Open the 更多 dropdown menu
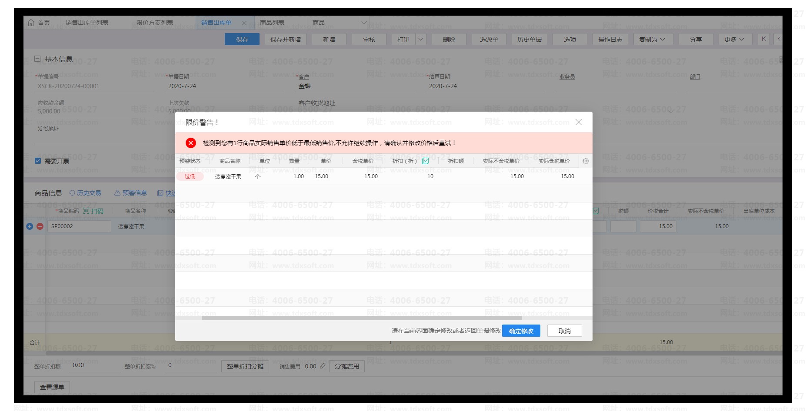The width and height of the screenshot is (806, 411). [734, 39]
